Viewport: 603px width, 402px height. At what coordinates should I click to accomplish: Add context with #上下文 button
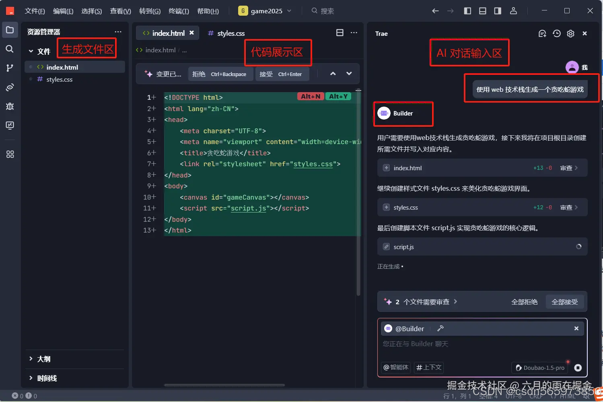(429, 367)
